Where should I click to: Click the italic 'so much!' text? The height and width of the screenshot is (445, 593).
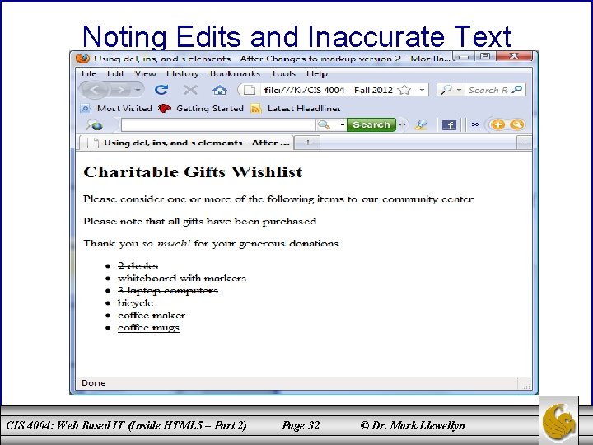point(166,243)
